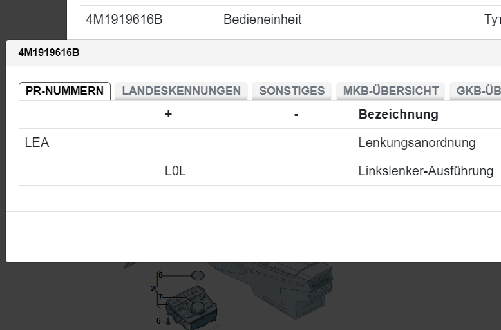Click the dialog title 4M1919616B
Screen dimensions: 501x330
[x=49, y=53]
